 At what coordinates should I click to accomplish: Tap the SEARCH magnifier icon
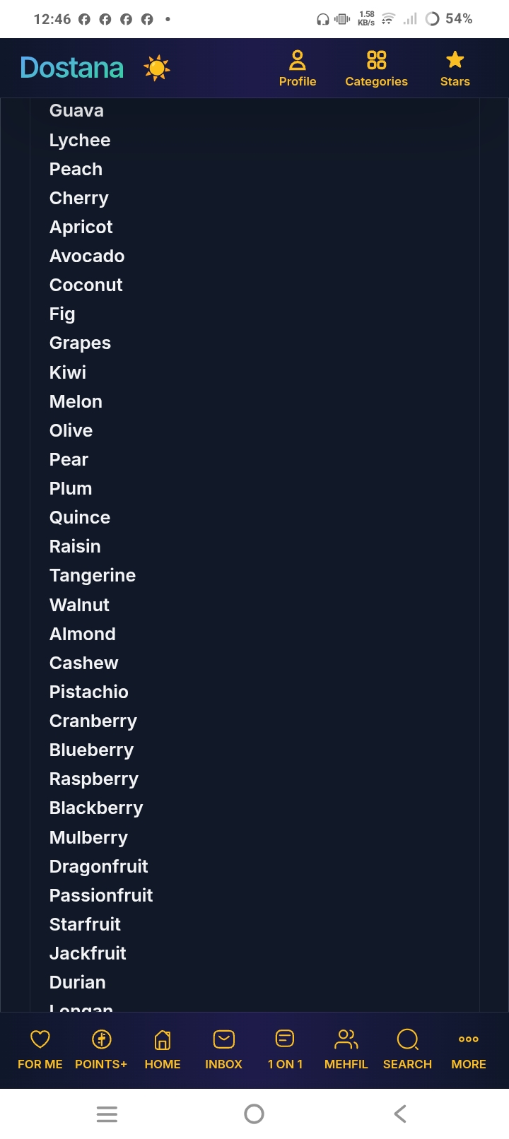point(408,1039)
